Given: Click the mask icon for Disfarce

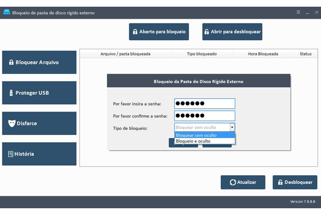Looking at the screenshot, I should coord(11,124).
